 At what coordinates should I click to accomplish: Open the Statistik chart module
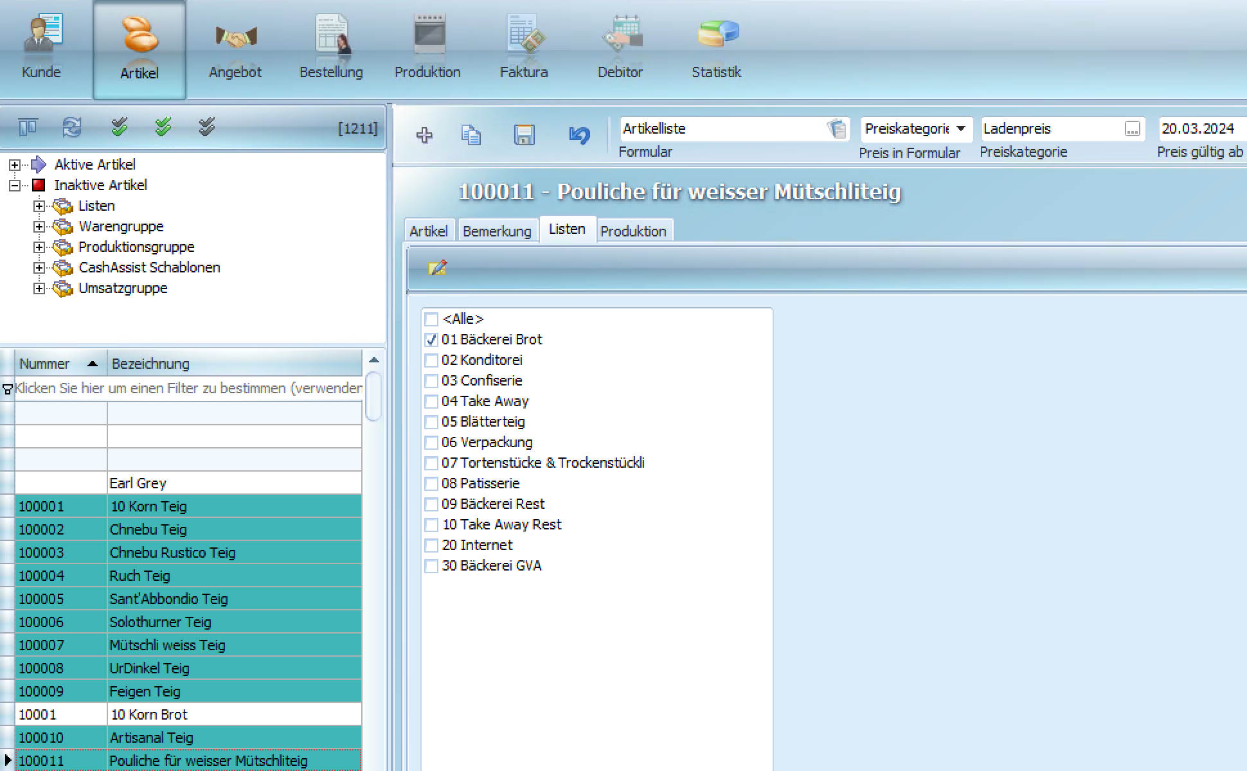[x=717, y=48]
